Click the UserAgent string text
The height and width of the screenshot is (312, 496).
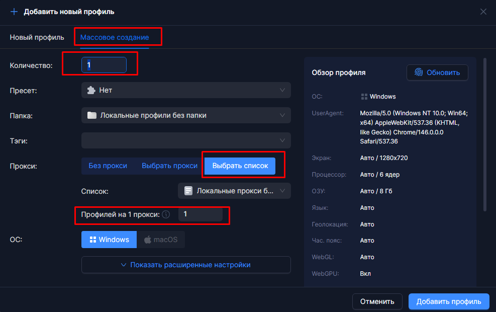click(414, 127)
